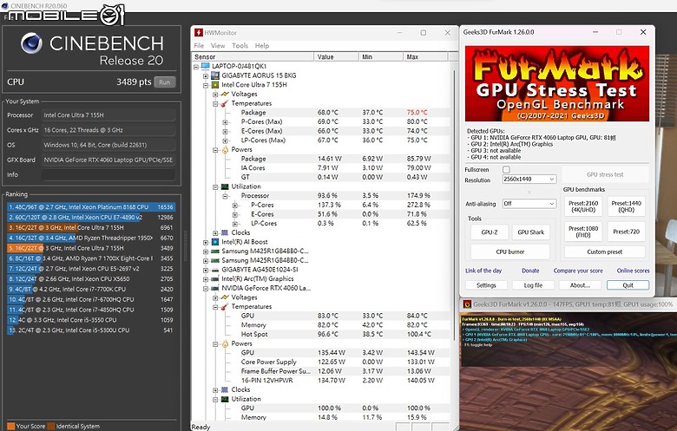Screen dimensions: 677x431
Task: Click the CPU Powers flame icon
Action: 225,150
